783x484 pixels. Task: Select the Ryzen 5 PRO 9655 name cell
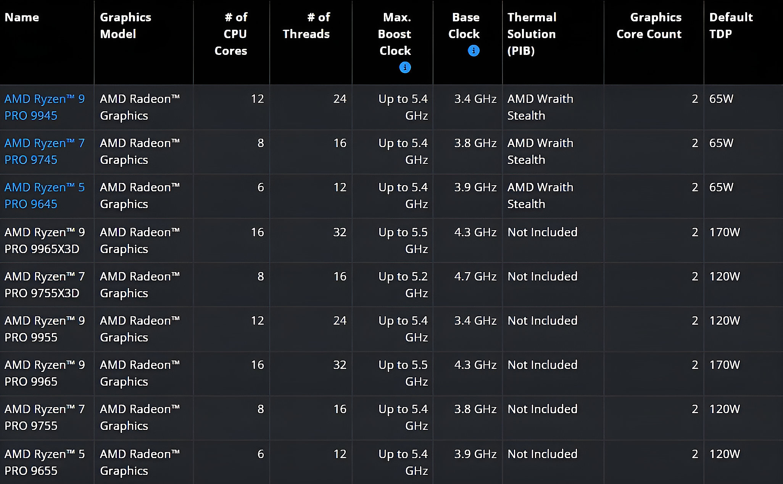47,462
